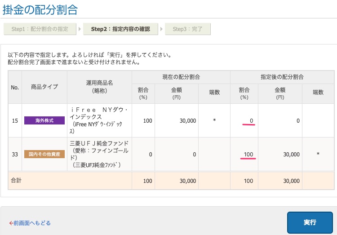Viewport: 337px width, 235px height.
Task: Click the underlined 100 in 指定後 割合
Action: click(248, 155)
